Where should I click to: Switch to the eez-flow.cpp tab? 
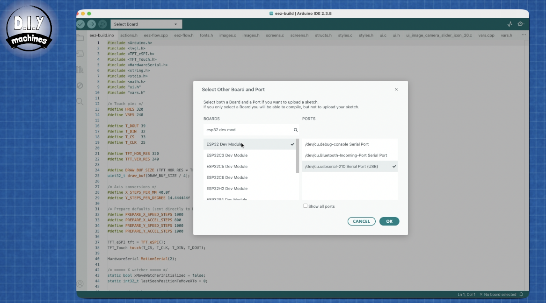click(156, 35)
